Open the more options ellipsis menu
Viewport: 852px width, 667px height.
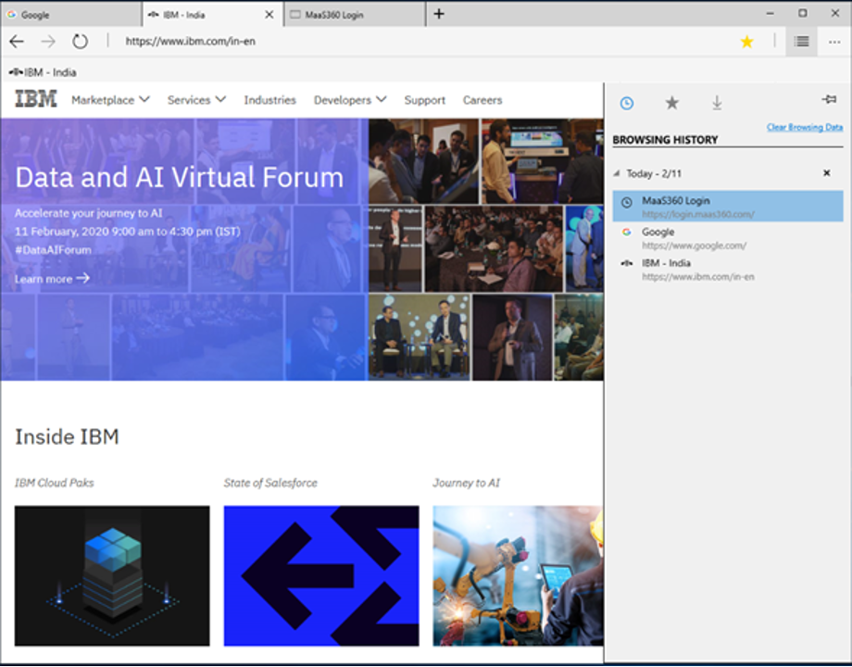click(x=834, y=42)
